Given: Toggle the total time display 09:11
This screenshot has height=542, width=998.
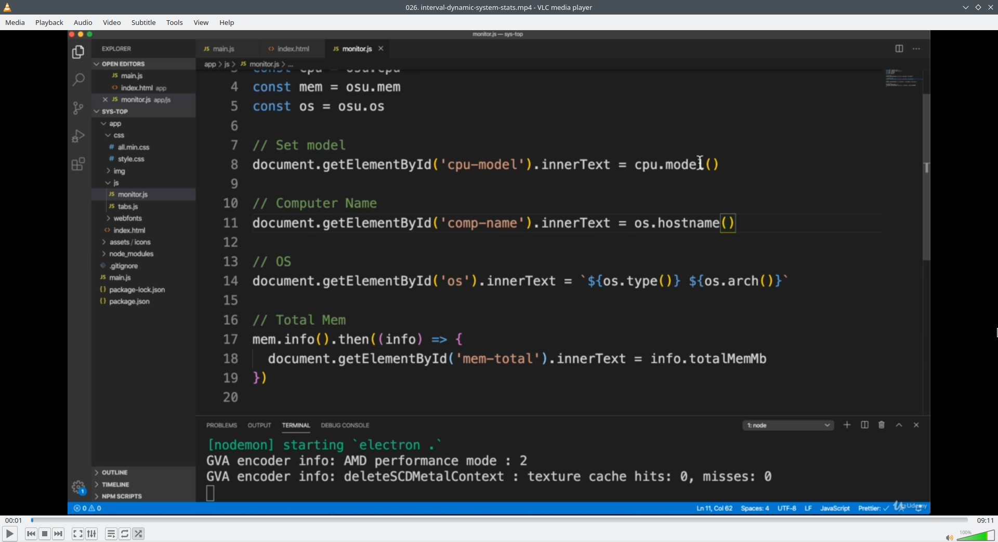Looking at the screenshot, I should [x=985, y=520].
